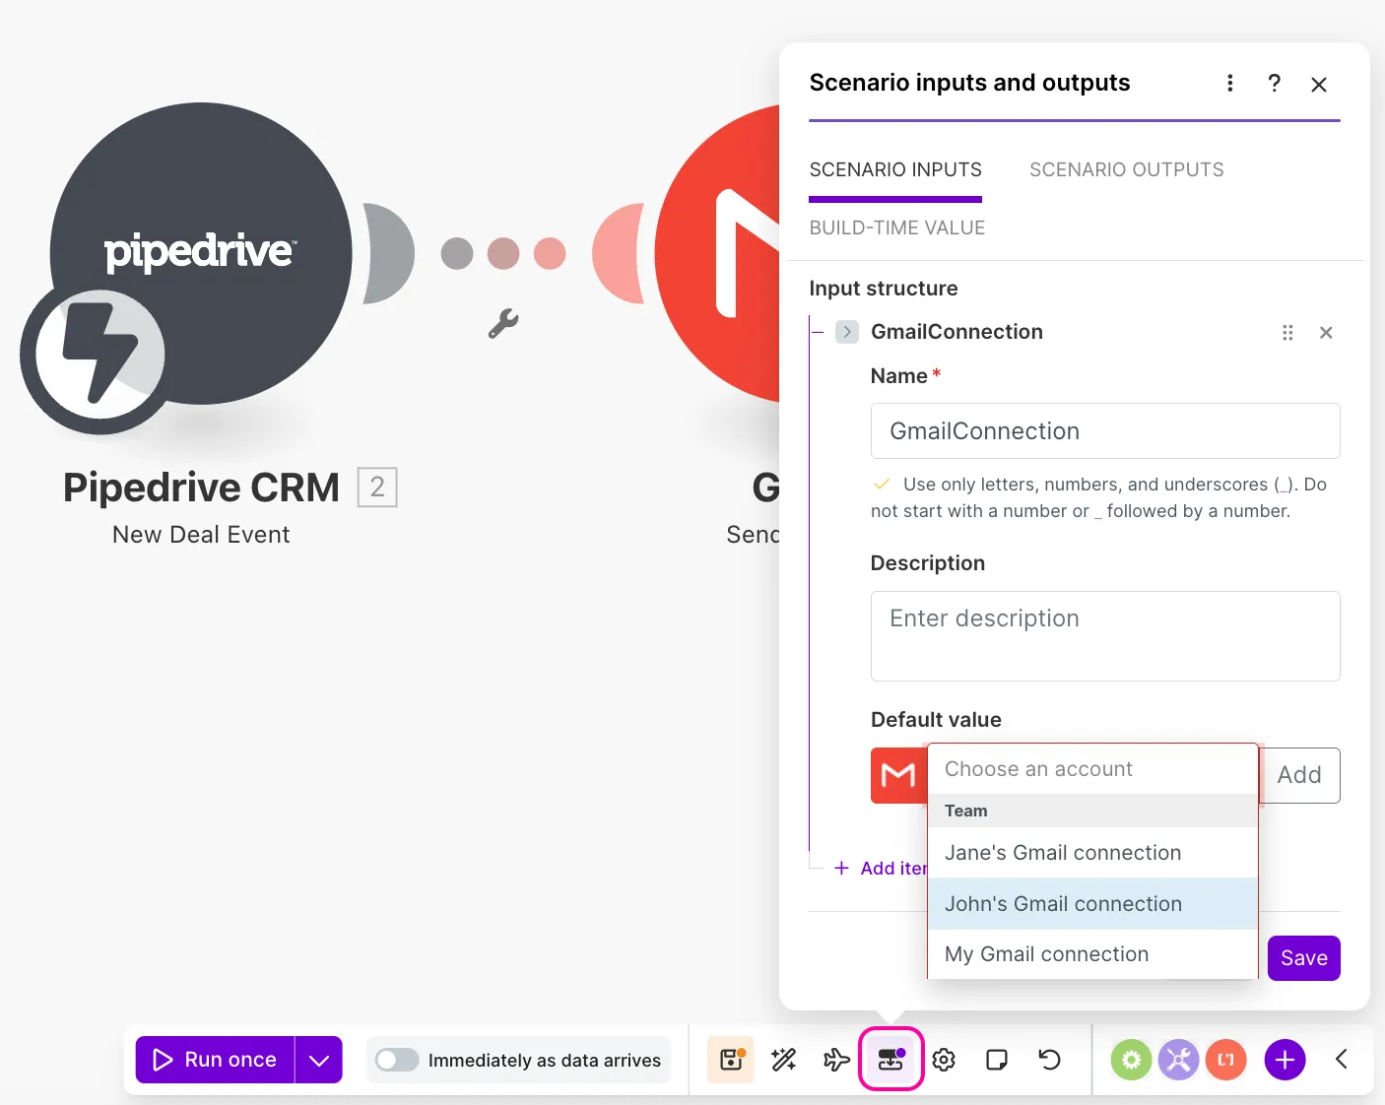Click the "Pipedrive CRM" module title

[201, 487]
